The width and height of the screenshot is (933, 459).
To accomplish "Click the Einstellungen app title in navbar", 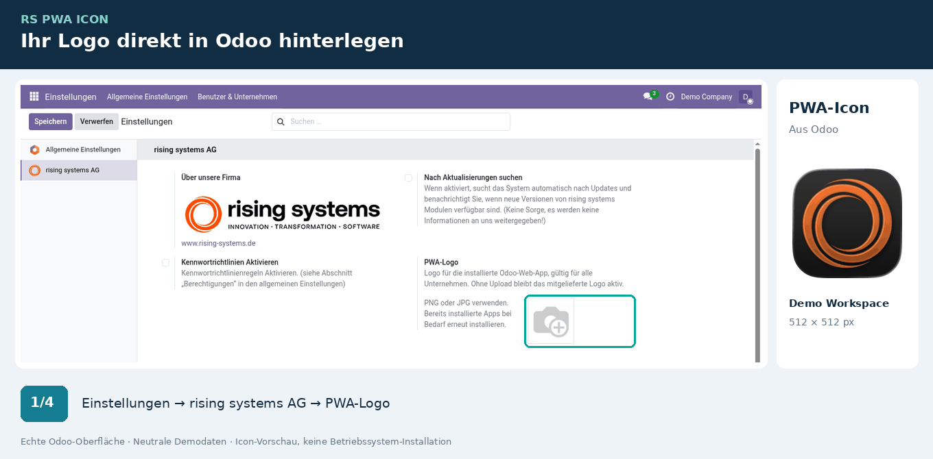I will 71,97.
